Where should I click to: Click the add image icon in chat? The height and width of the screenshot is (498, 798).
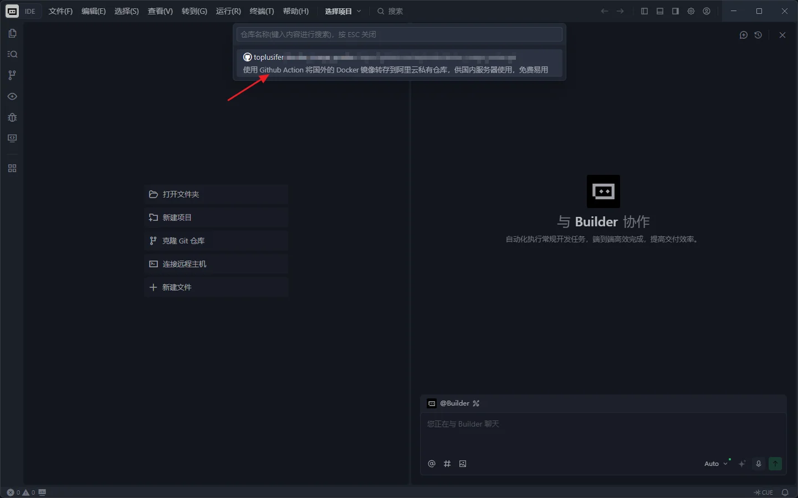pos(463,464)
